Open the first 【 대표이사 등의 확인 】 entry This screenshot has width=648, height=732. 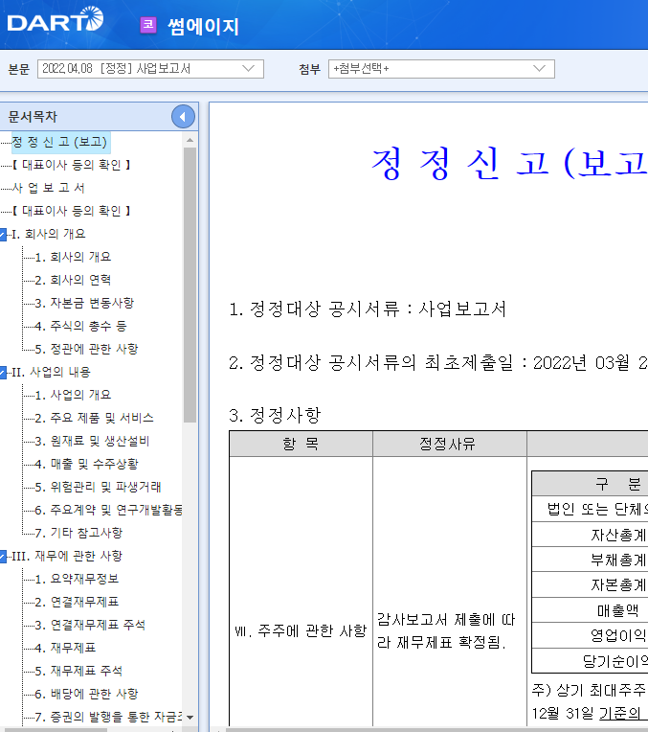click(71, 165)
